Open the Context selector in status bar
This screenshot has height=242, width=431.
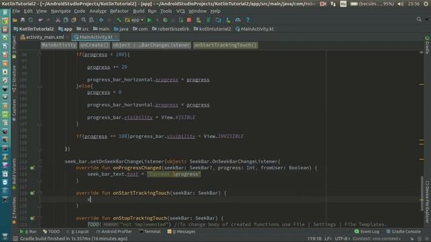coord(376,239)
